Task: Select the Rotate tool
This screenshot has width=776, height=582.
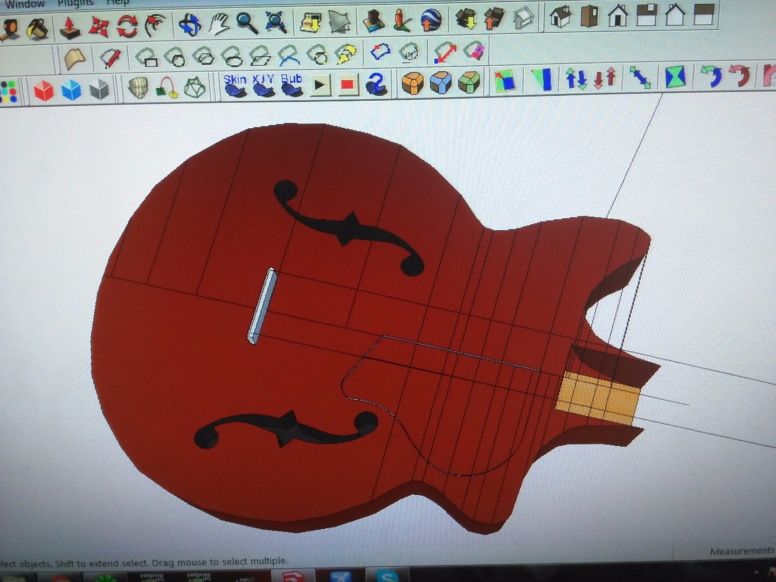Action: (x=127, y=26)
